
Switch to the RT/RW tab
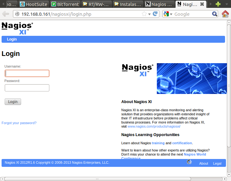click(x=96, y=4)
